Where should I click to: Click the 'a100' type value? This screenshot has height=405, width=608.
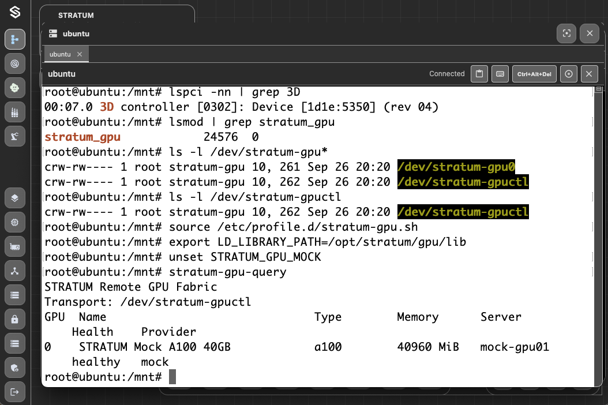point(328,347)
